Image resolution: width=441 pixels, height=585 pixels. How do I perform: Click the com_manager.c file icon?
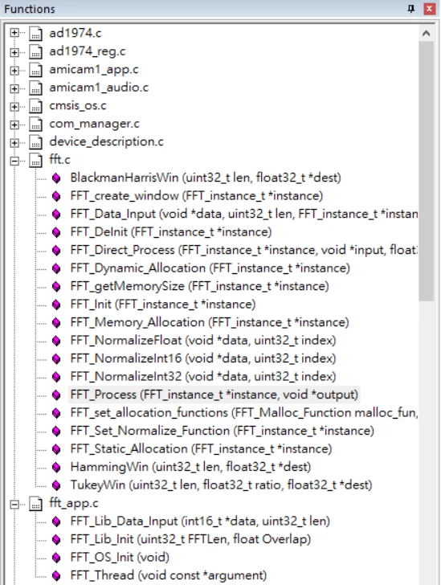pos(36,124)
